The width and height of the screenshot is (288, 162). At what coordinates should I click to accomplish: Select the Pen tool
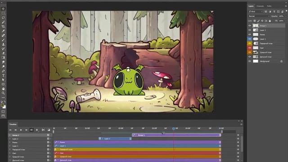coord(3,71)
